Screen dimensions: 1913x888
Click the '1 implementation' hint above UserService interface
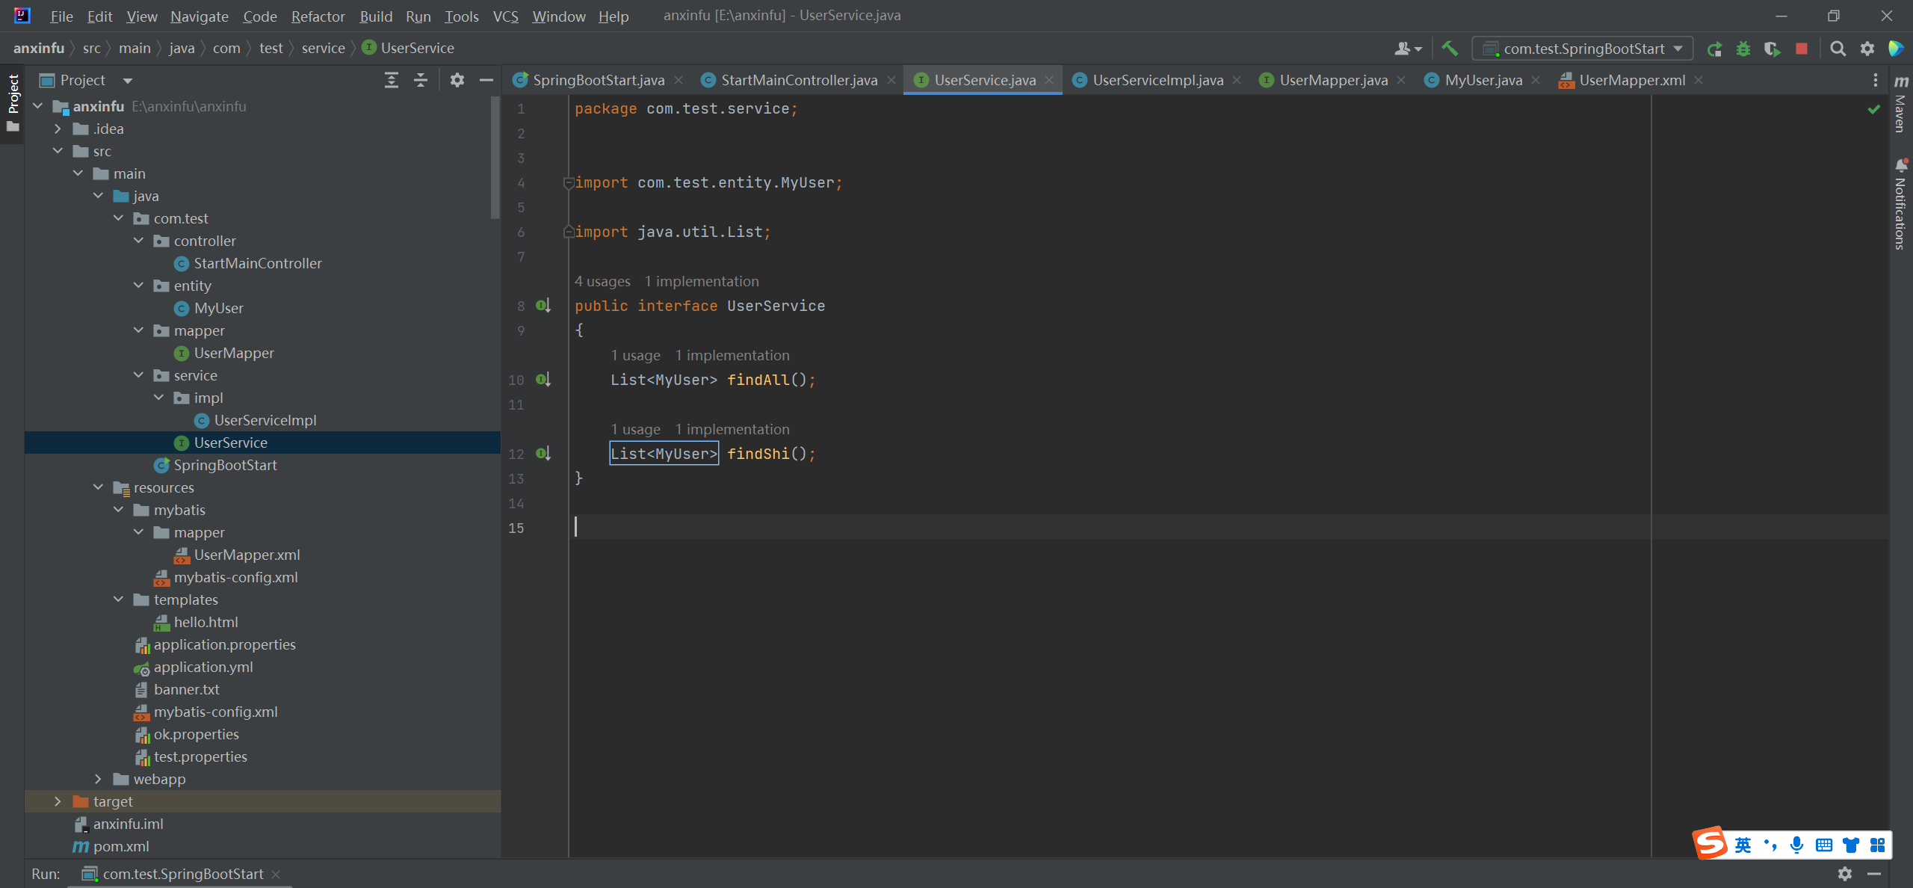[701, 281]
